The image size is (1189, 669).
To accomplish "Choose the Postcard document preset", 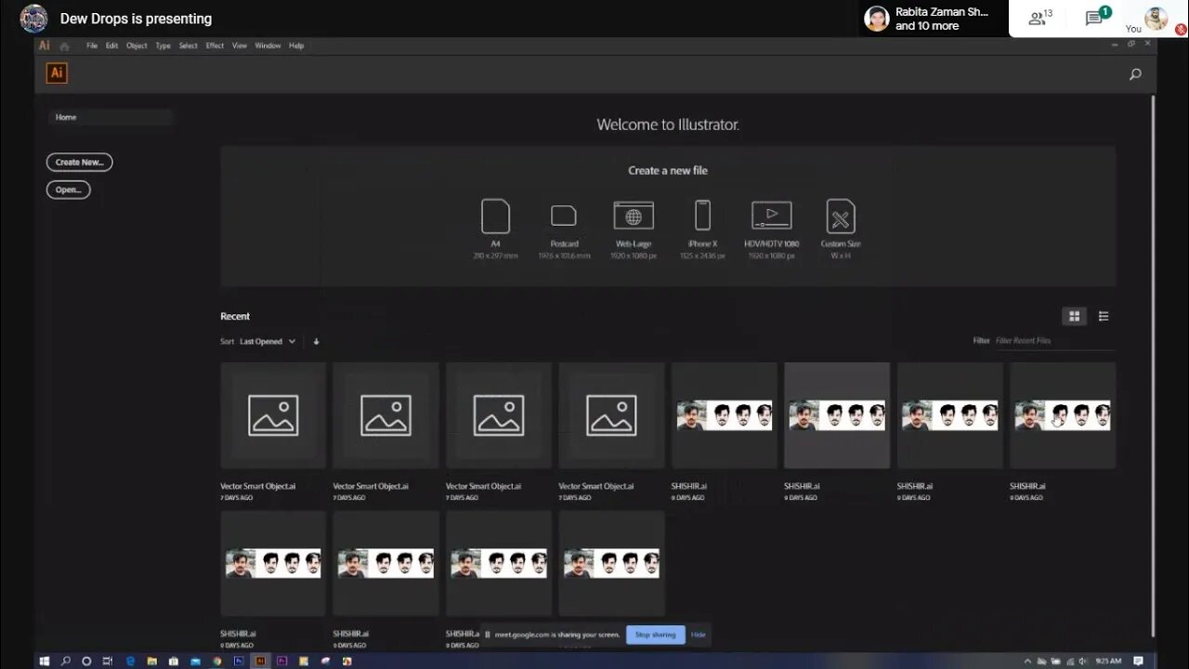I will [x=564, y=229].
